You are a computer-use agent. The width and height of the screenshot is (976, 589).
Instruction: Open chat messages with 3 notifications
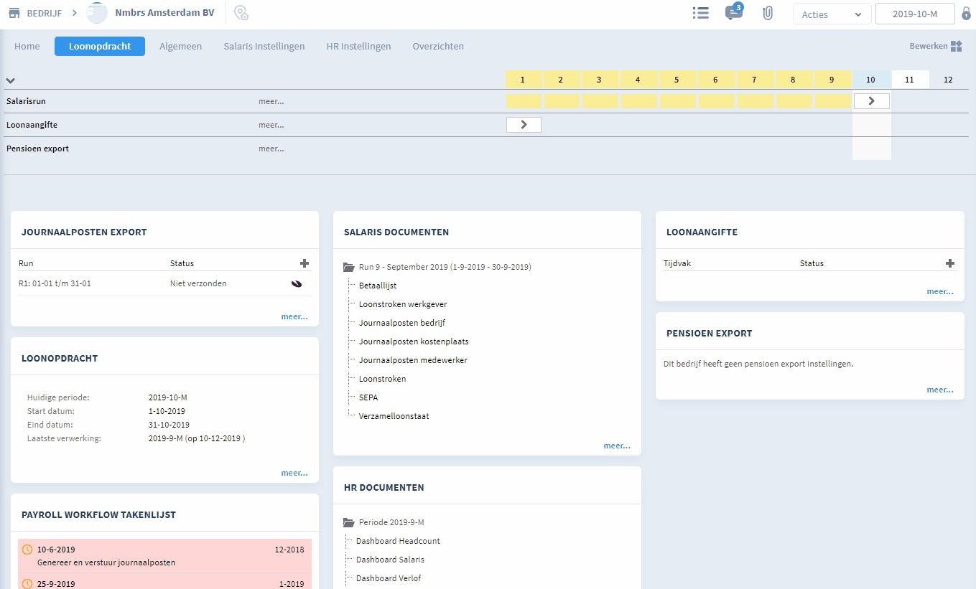coord(733,13)
